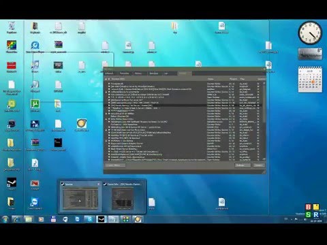Click the Refresh button in server browser
This screenshot has width=327, height=245.
coord(243,165)
